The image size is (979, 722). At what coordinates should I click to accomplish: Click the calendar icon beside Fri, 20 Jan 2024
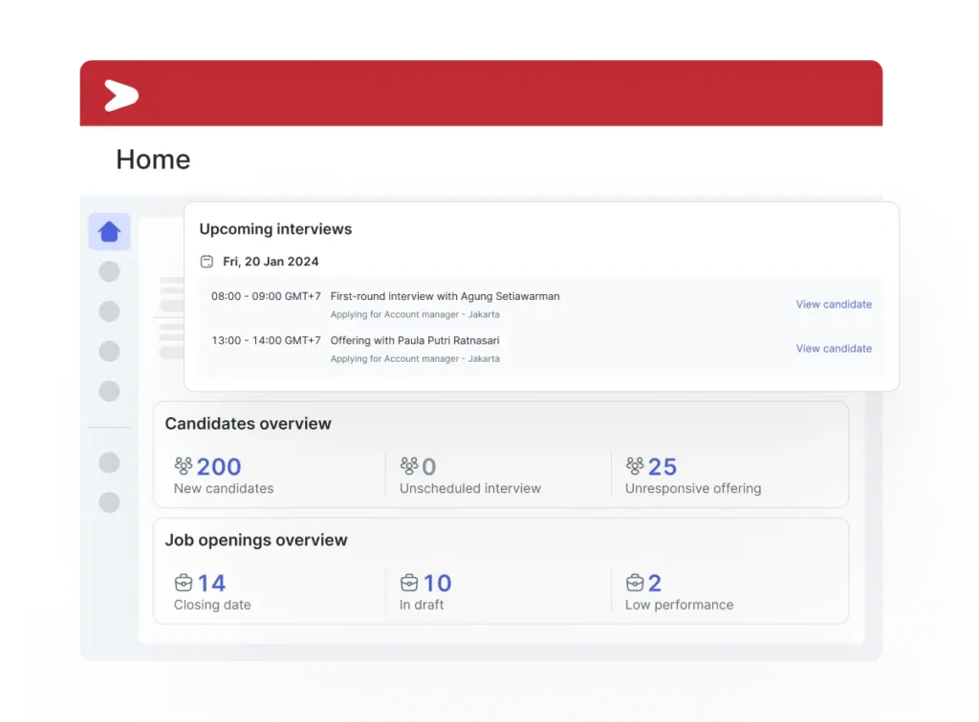207,261
